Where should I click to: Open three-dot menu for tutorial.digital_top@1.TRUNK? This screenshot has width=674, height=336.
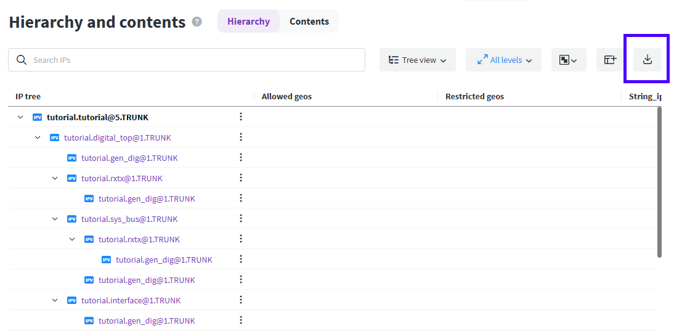[241, 137]
